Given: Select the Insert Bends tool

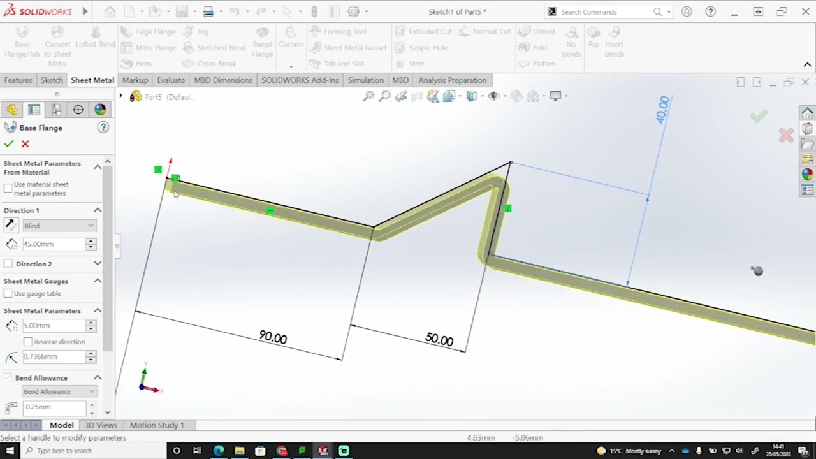Looking at the screenshot, I should pyautogui.click(x=614, y=43).
